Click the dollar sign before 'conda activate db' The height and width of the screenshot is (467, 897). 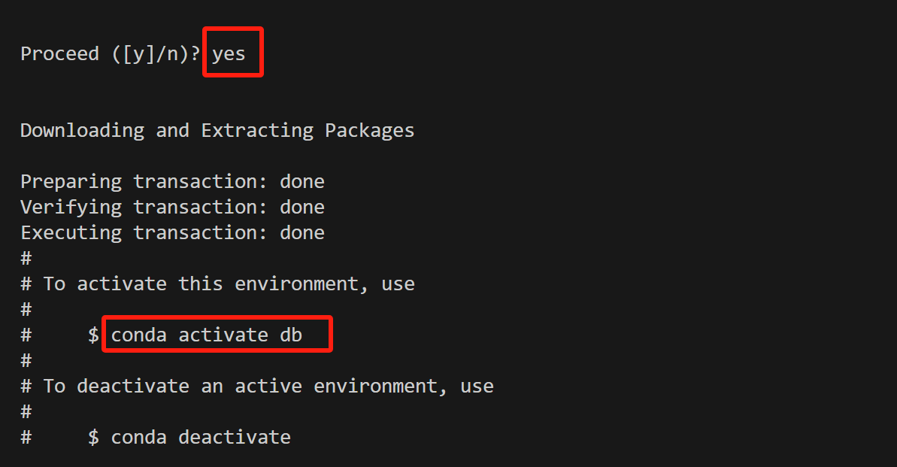[x=94, y=335]
